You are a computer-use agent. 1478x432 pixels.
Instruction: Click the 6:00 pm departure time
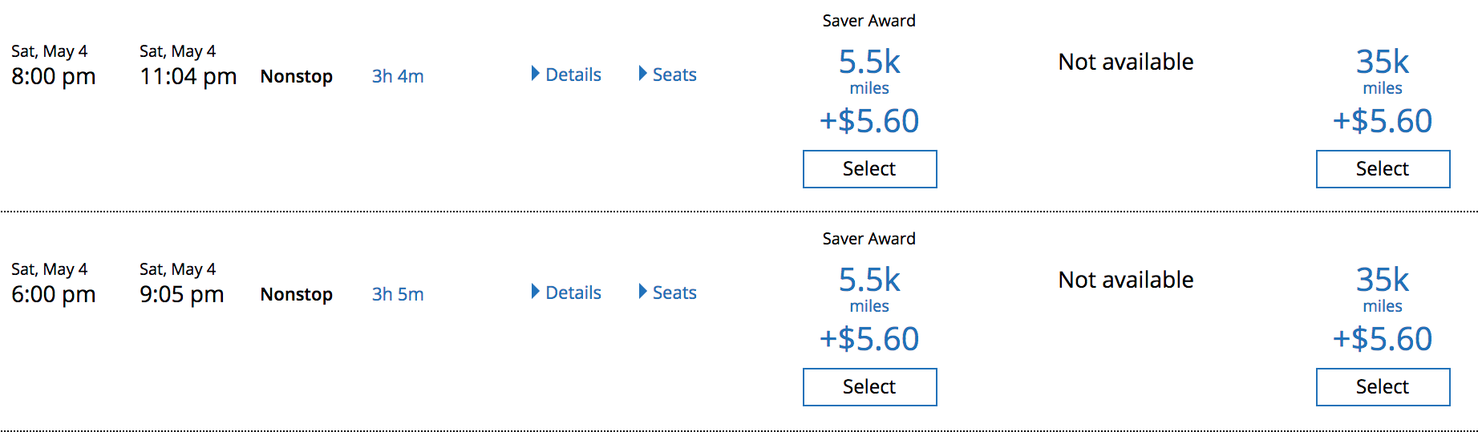click(54, 295)
